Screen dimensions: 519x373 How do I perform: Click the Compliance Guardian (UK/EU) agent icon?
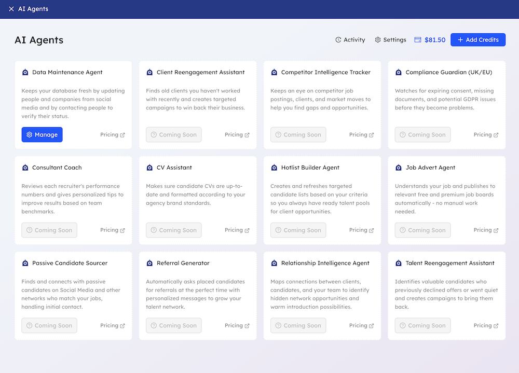(x=399, y=73)
